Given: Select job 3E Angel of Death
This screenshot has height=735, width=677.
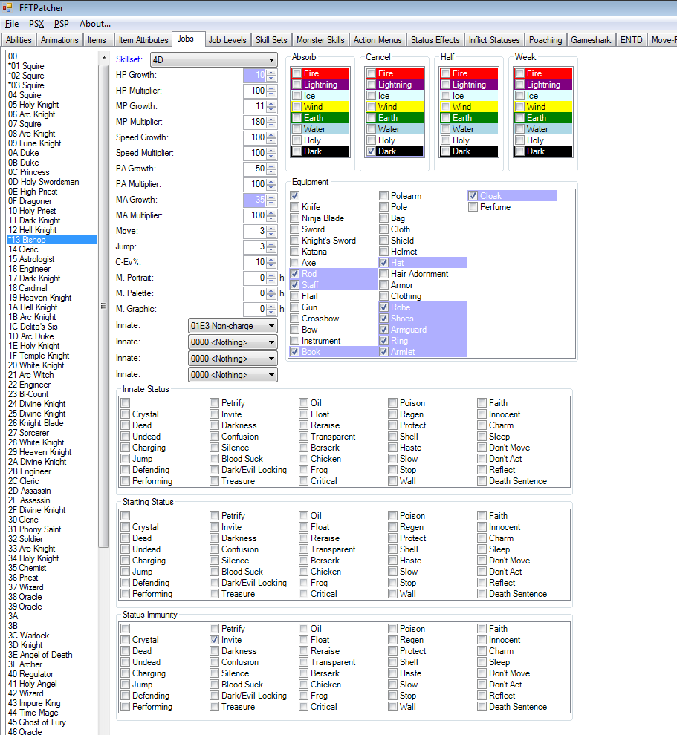Looking at the screenshot, I should [x=52, y=655].
